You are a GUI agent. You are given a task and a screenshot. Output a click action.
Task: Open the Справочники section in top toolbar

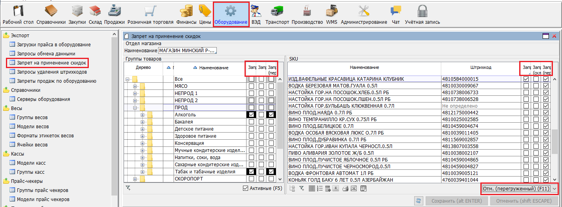point(51,14)
